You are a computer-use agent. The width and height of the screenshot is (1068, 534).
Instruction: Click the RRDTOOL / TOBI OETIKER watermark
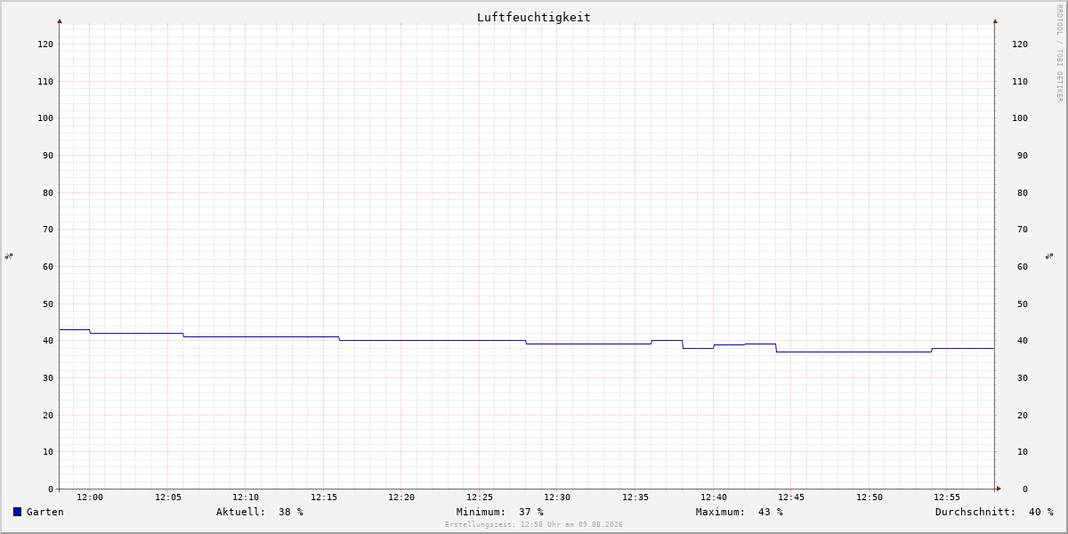coord(1059,53)
